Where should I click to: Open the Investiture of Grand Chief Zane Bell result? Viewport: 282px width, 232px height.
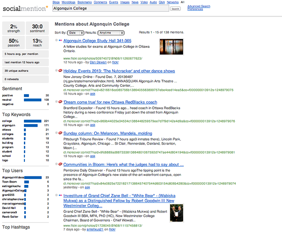[x=119, y=201]
